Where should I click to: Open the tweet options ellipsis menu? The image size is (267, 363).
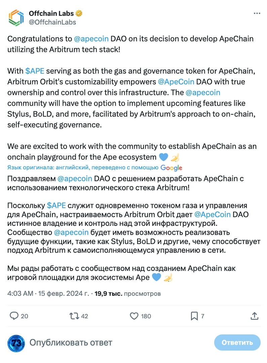pyautogui.click(x=257, y=12)
